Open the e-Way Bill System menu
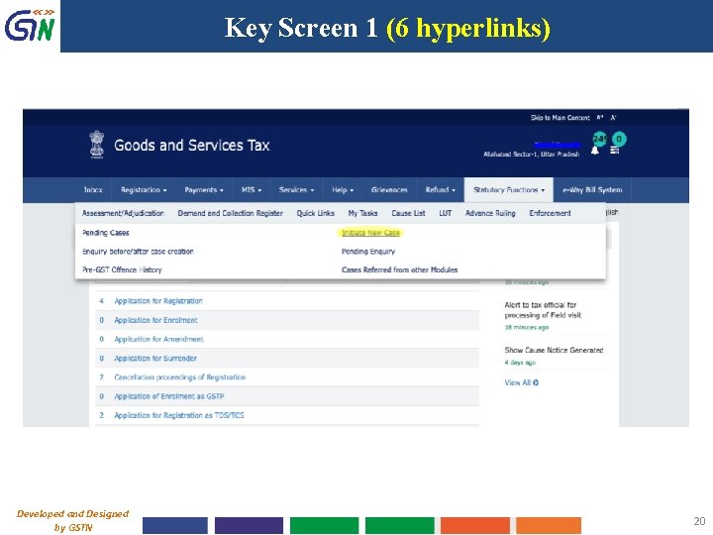The height and width of the screenshot is (535, 713). [x=592, y=189]
